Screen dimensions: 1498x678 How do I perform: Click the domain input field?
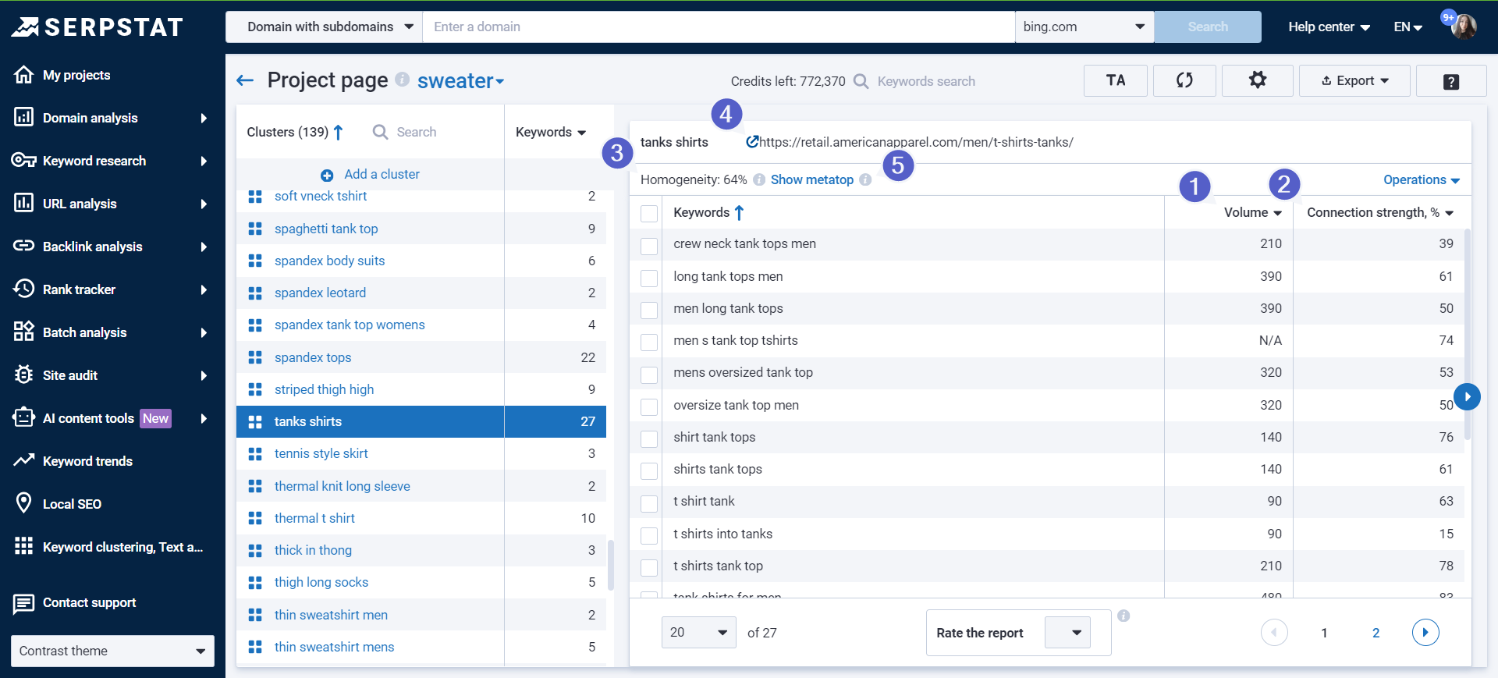point(719,27)
